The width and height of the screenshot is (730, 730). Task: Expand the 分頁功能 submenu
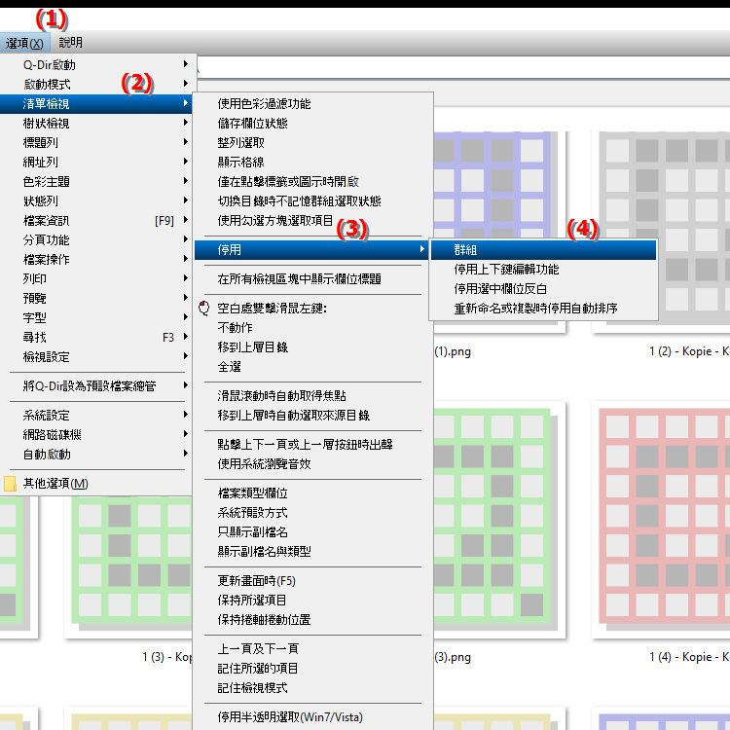click(x=97, y=239)
